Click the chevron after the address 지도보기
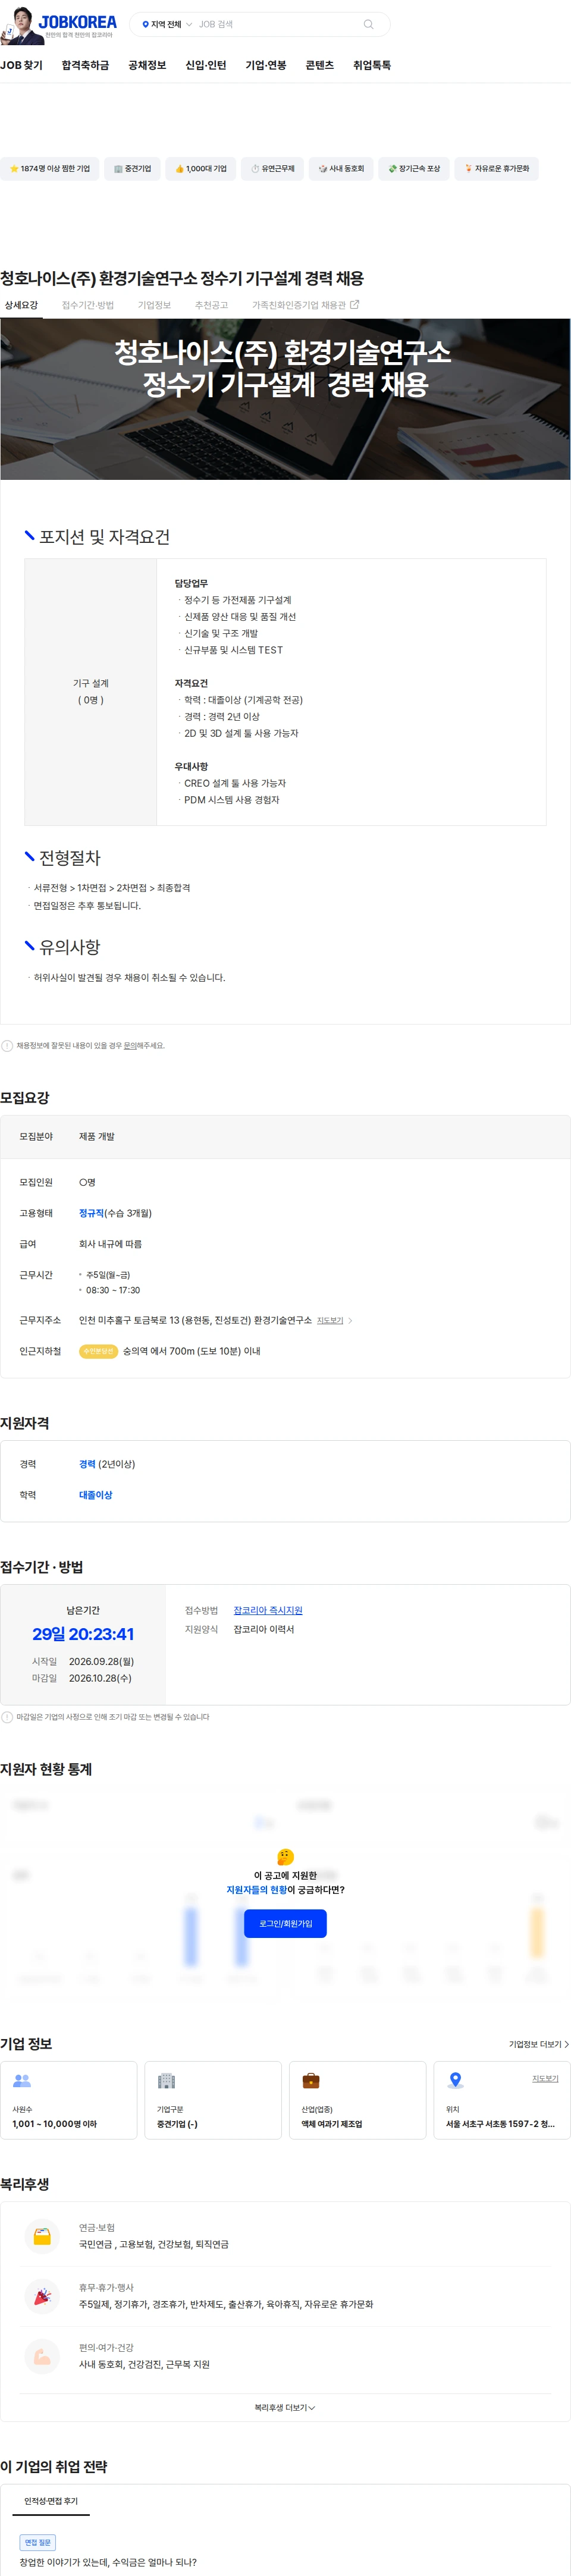Image resolution: width=571 pixels, height=2576 pixels. (350, 1321)
